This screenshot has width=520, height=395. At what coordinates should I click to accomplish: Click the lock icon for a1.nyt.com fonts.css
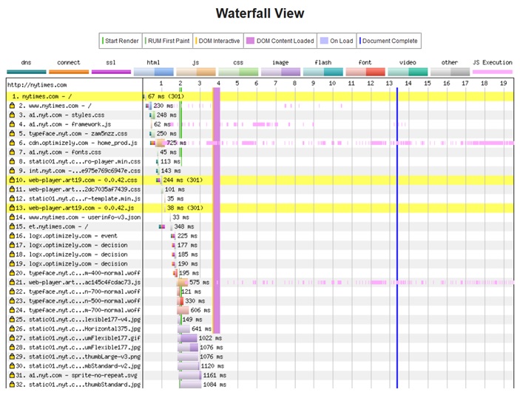coord(13,152)
